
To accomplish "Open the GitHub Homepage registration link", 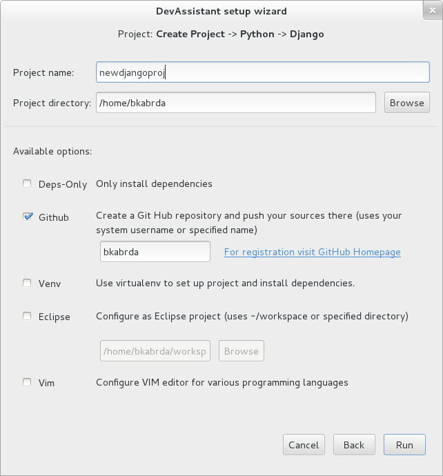I will click(313, 252).
